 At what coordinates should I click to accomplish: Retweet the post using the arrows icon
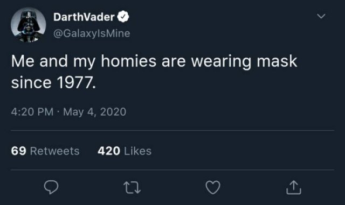click(x=132, y=187)
